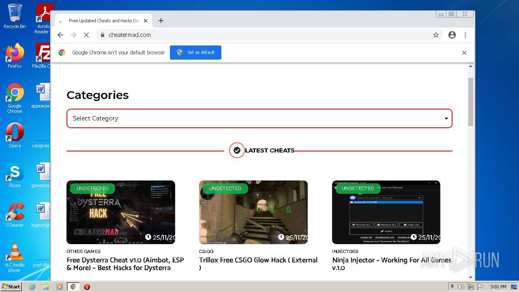Viewport: 519px width, 292px height.
Task: Dismiss the default browser notification bar
Action: (464, 53)
